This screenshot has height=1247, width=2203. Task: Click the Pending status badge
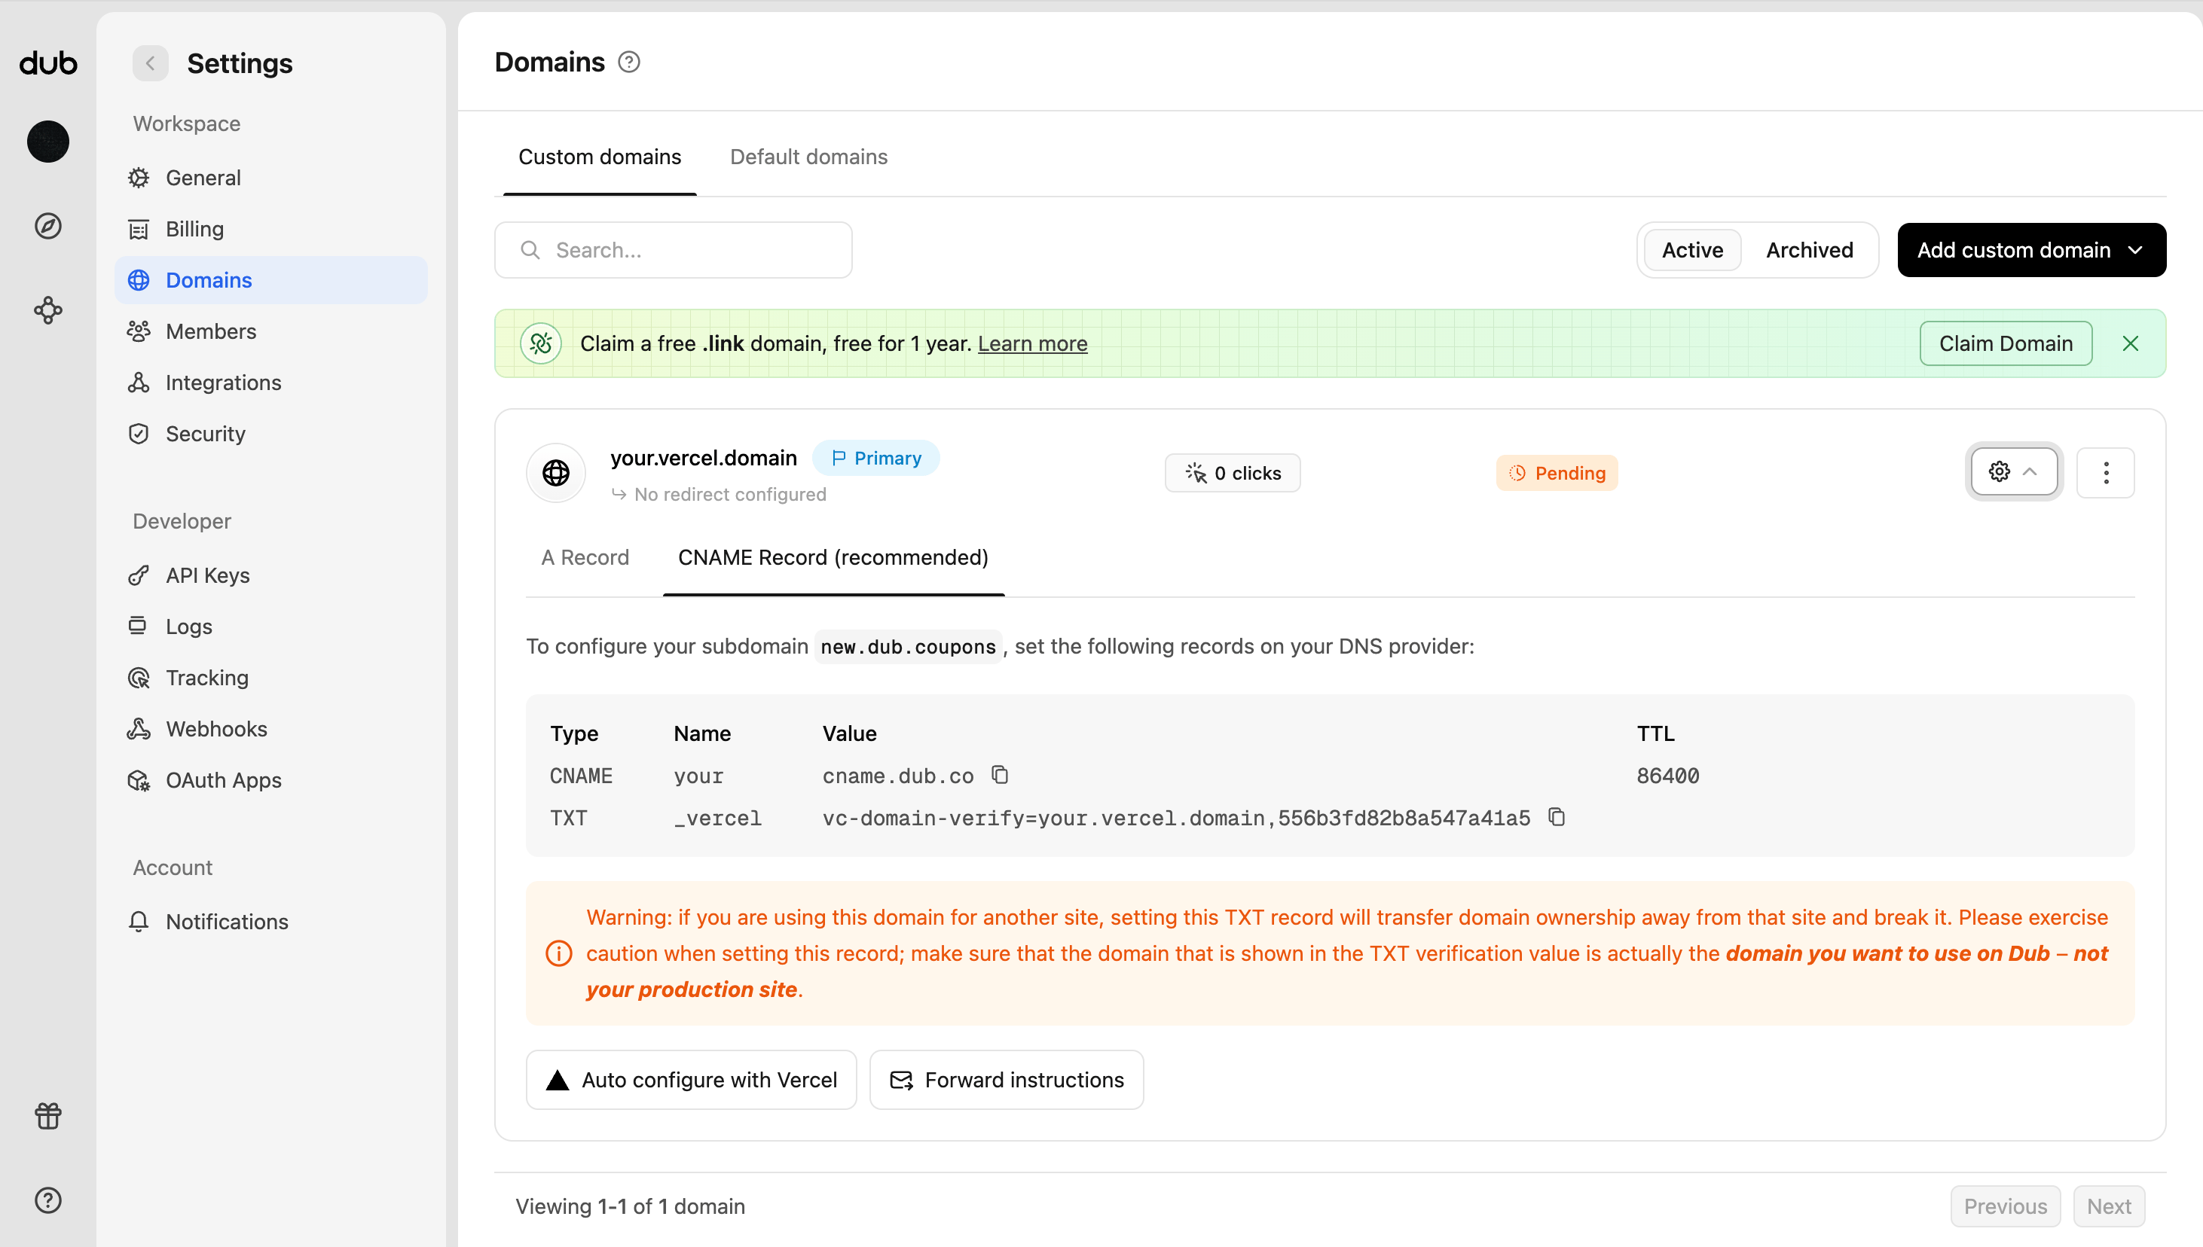tap(1557, 473)
